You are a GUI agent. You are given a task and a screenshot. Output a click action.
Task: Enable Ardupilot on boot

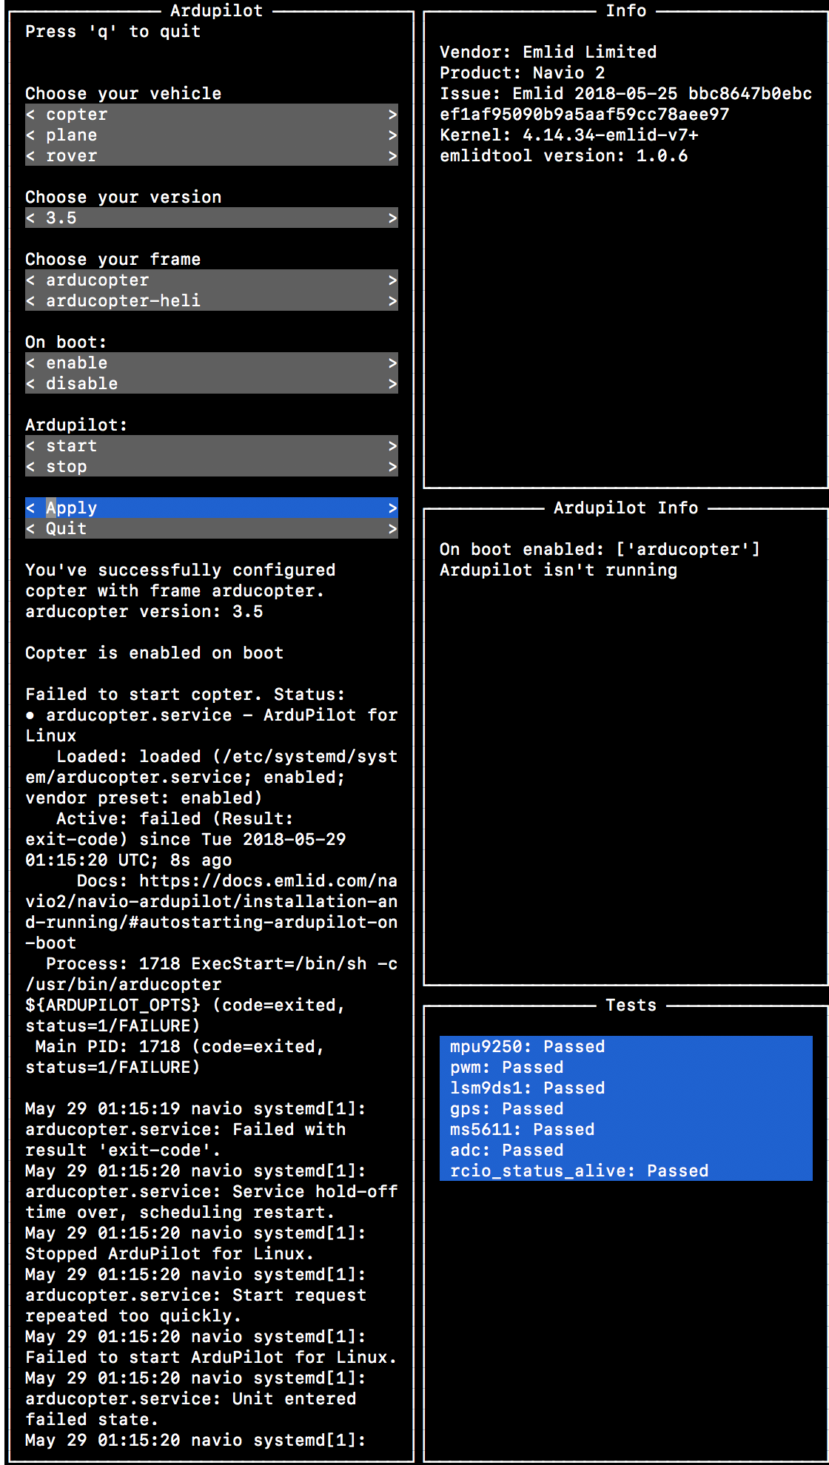coord(212,363)
